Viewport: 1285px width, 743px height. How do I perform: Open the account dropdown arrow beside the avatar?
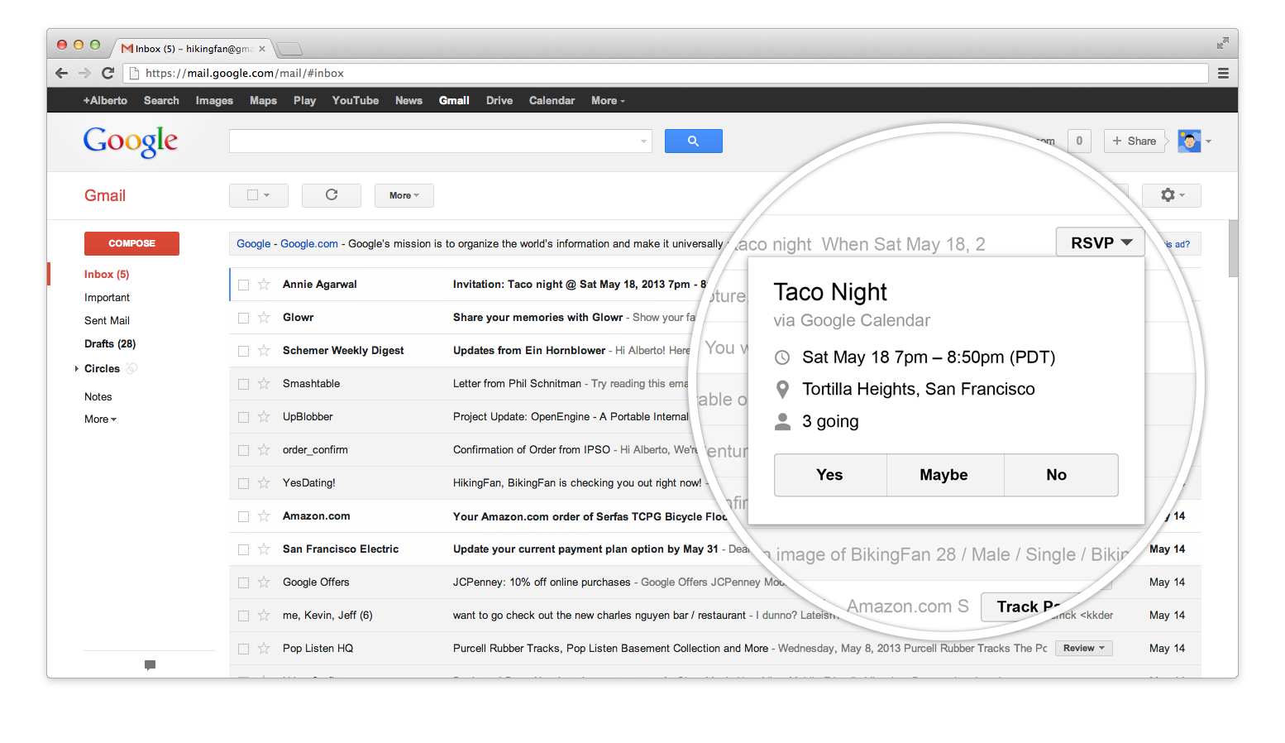click(x=1209, y=141)
